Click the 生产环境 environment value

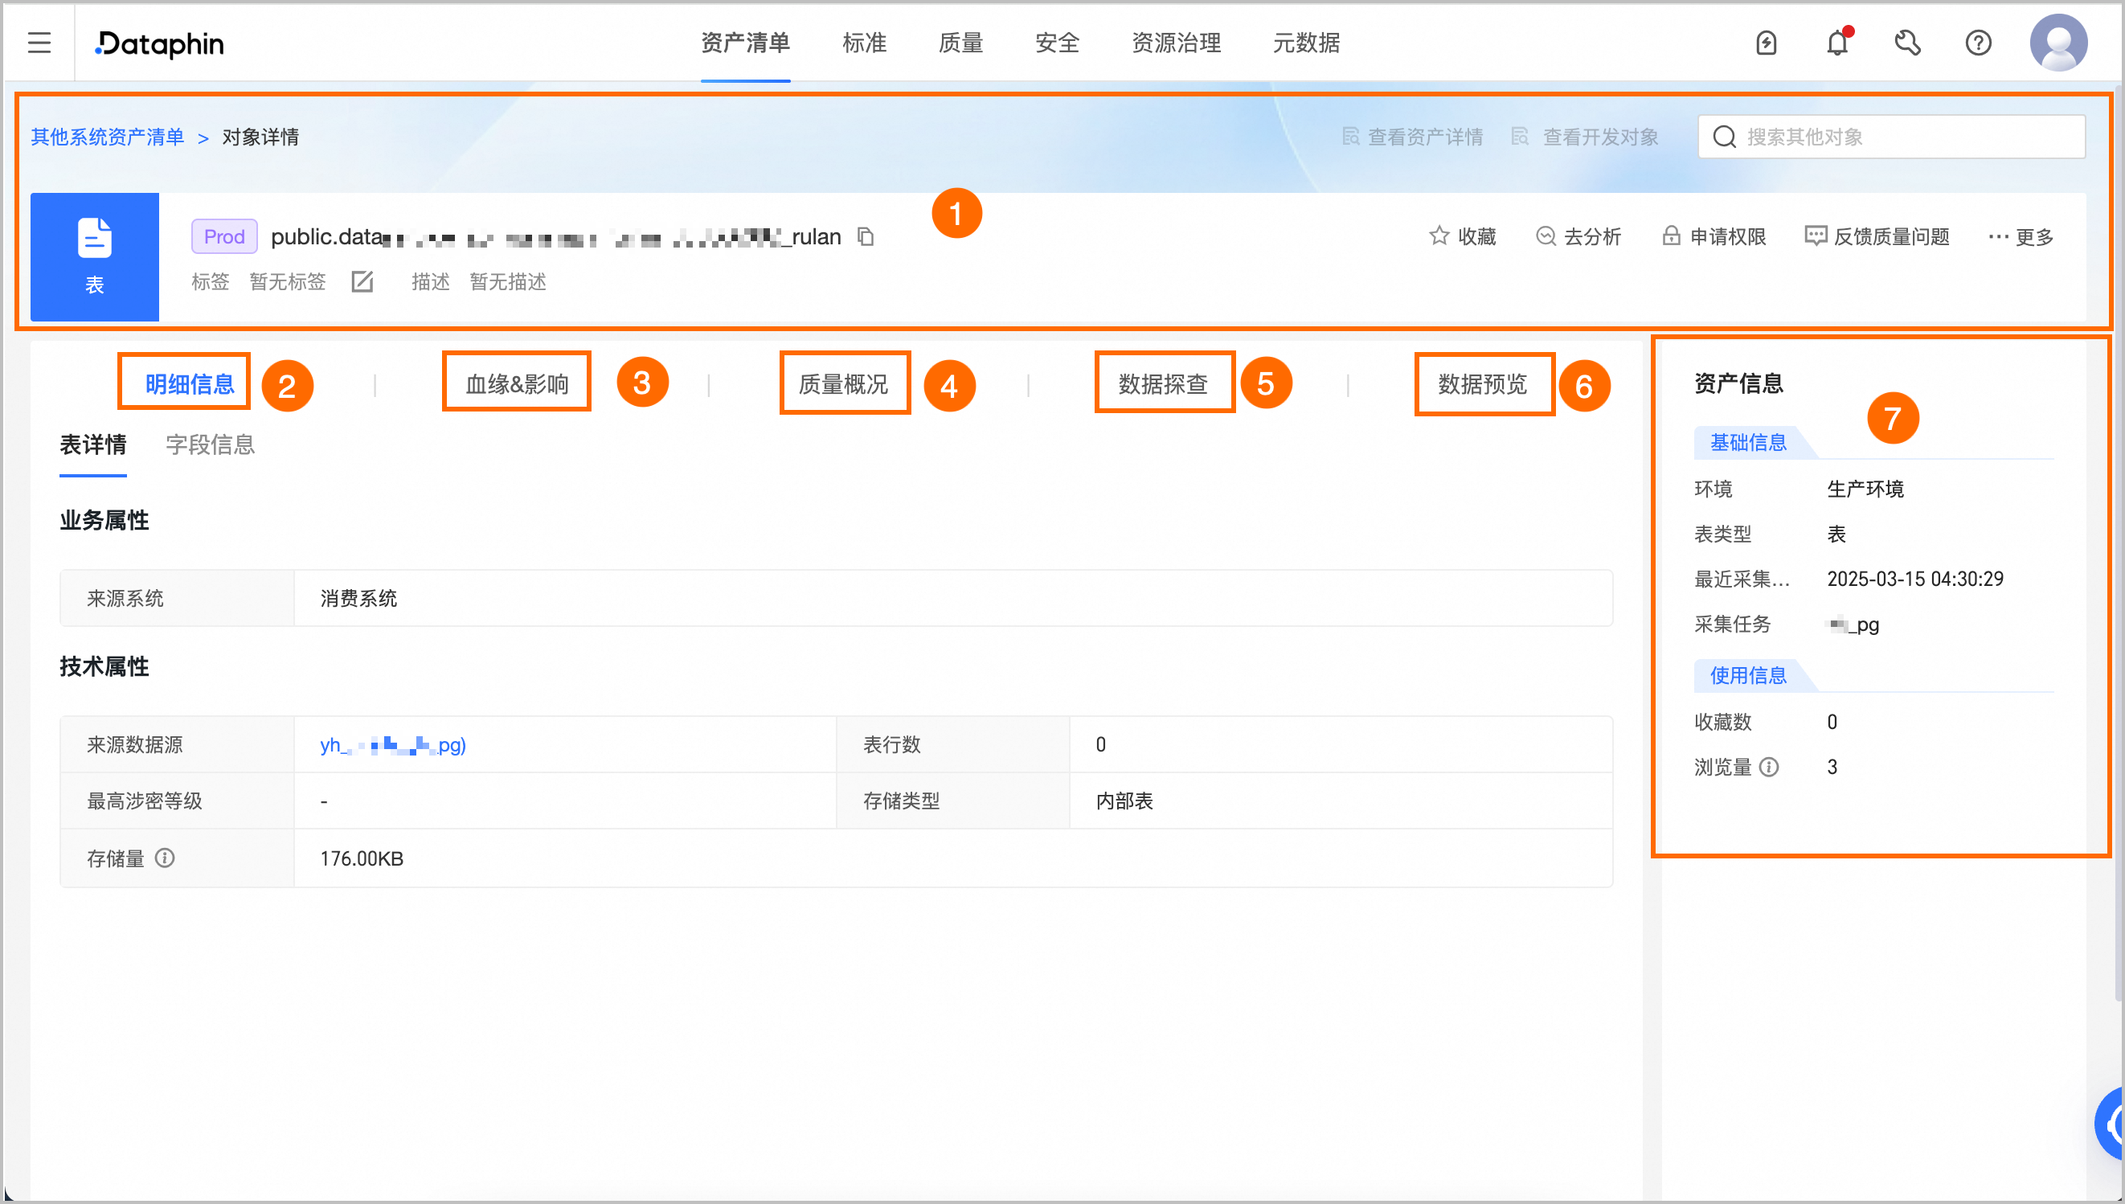[1865, 489]
